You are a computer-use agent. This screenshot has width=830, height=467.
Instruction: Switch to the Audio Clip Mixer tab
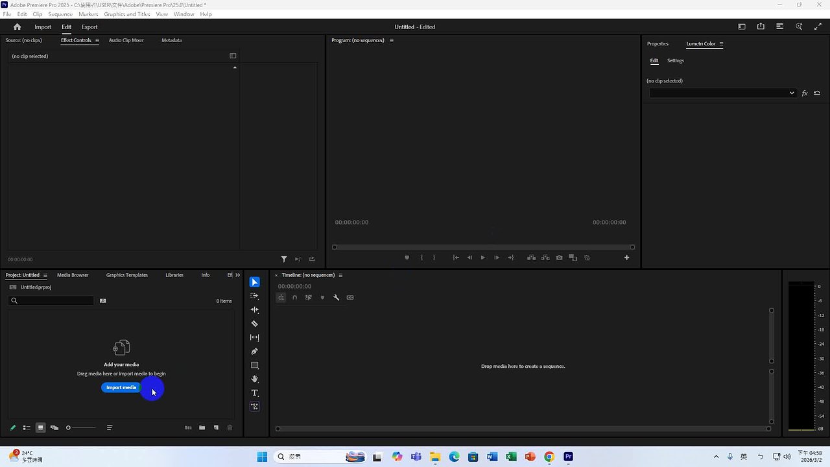(x=126, y=40)
